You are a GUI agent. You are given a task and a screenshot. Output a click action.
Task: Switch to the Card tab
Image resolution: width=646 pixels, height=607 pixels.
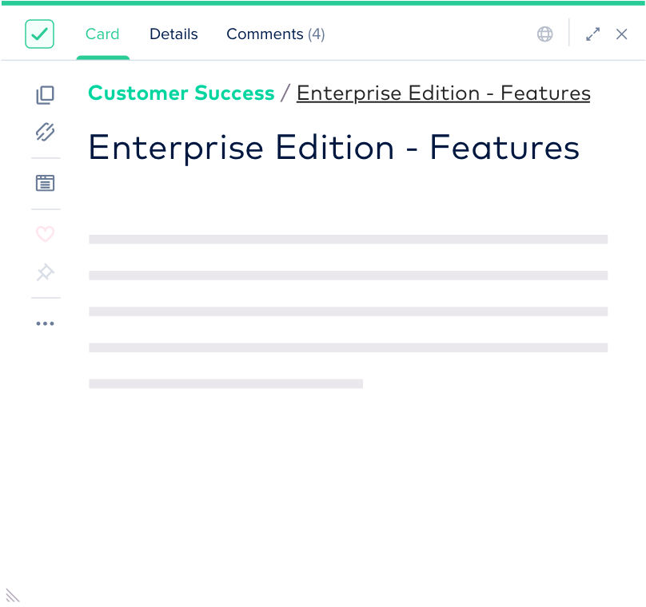[x=102, y=34]
